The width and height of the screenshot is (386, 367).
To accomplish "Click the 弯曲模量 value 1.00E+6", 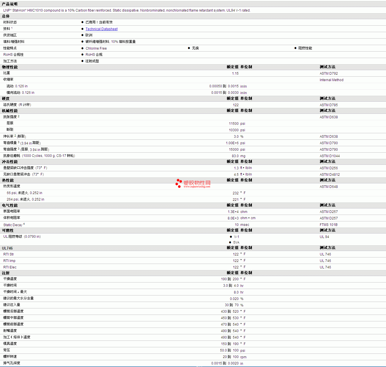I will click(232, 143).
